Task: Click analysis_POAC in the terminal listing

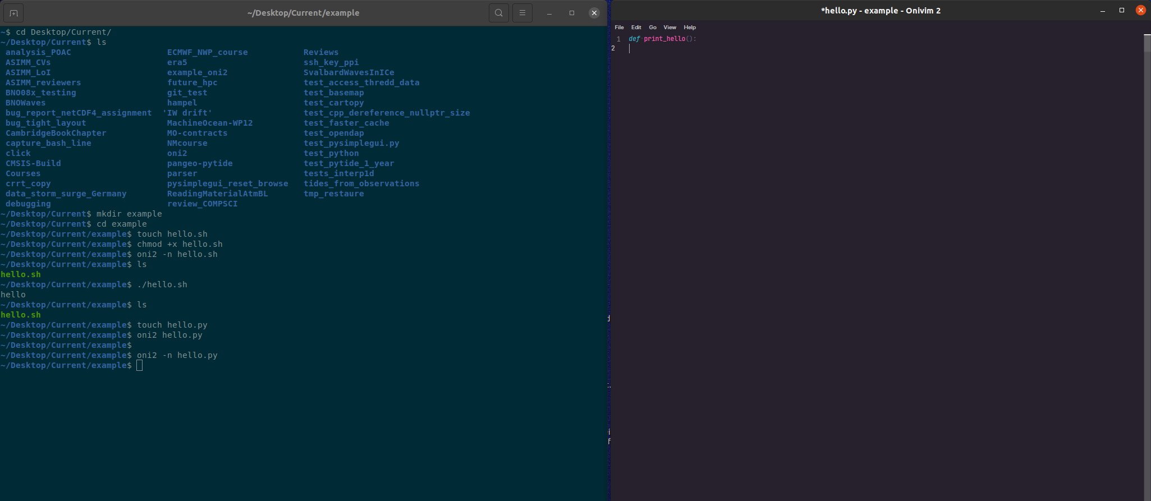Action: (38, 52)
